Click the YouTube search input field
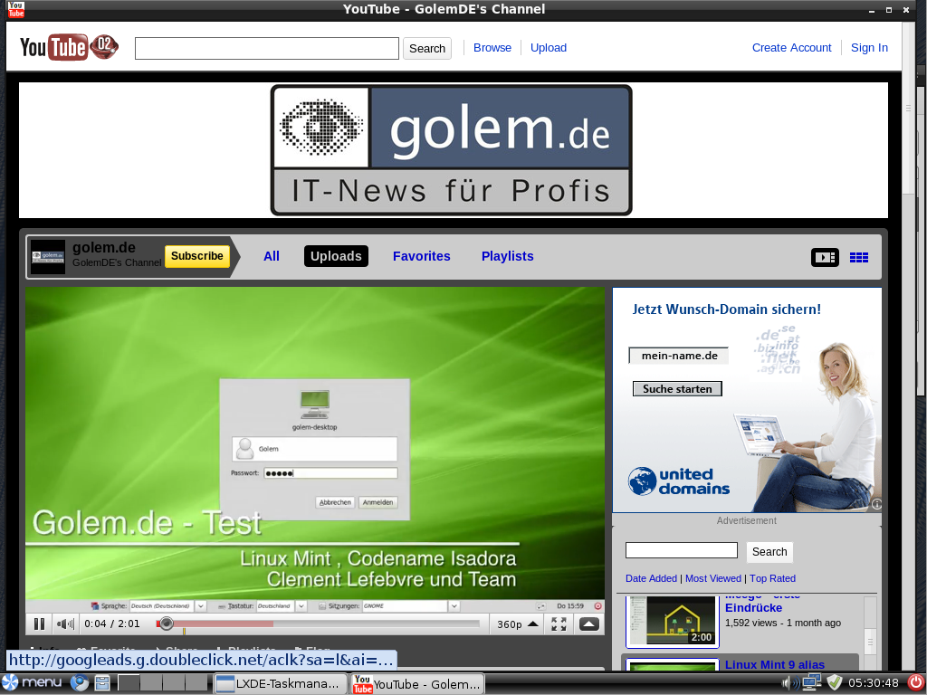Viewport: 927px width, 695px height. tap(266, 48)
